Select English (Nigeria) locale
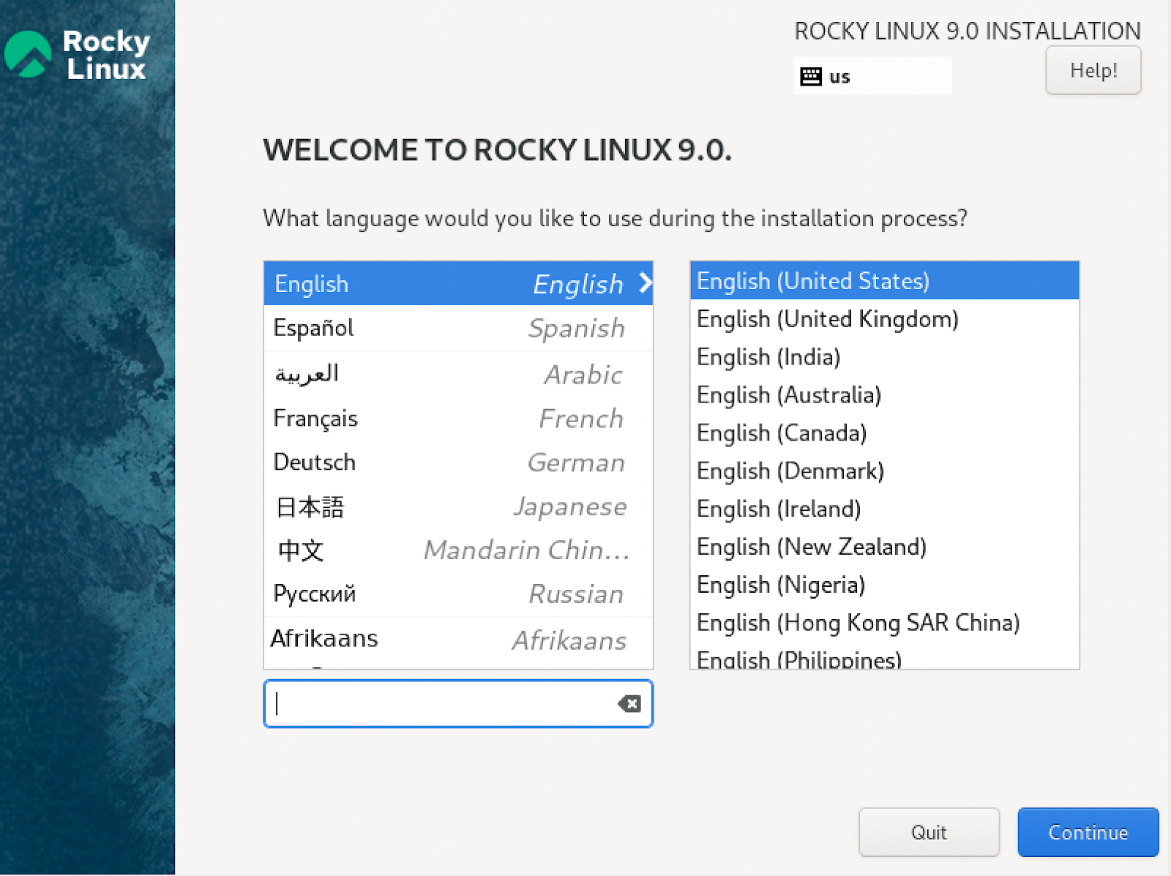Viewport: 1171px width, 876px height. [x=884, y=585]
